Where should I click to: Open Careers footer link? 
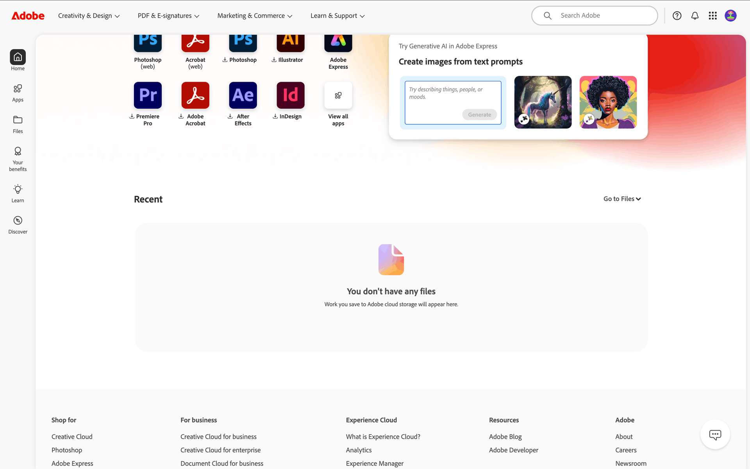pyautogui.click(x=626, y=450)
